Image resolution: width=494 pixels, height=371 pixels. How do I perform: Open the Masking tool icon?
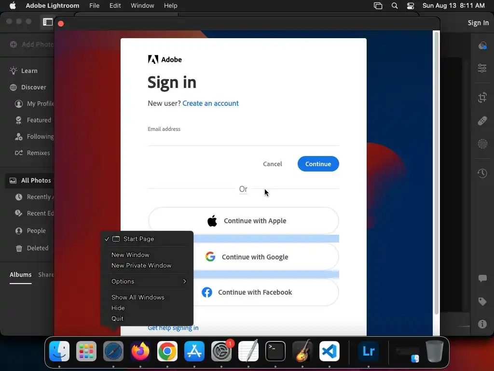pyautogui.click(x=482, y=144)
